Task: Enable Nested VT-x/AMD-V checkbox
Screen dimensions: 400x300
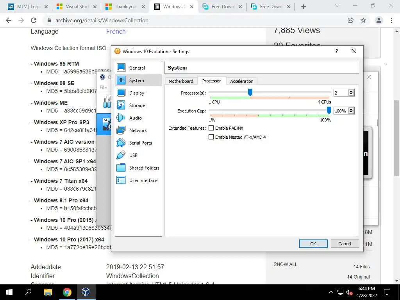Action: click(x=211, y=137)
